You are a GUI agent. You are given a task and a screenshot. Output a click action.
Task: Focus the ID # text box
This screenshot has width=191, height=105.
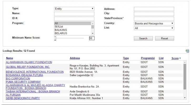coord(74,19)
